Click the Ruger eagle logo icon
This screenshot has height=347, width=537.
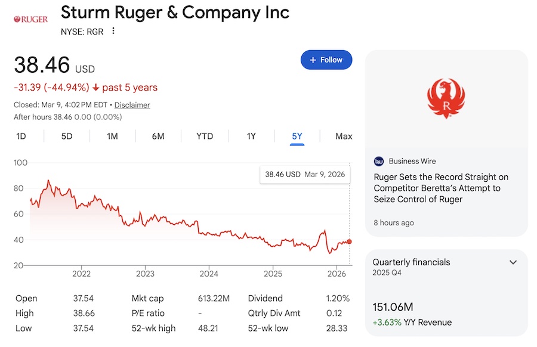point(446,97)
